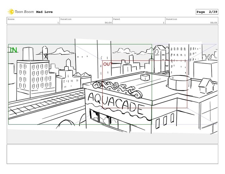Image resolution: width=225 pixels, height=174 pixels.
Task: Click the clock tower building in the skyline
Action: [x=160, y=54]
